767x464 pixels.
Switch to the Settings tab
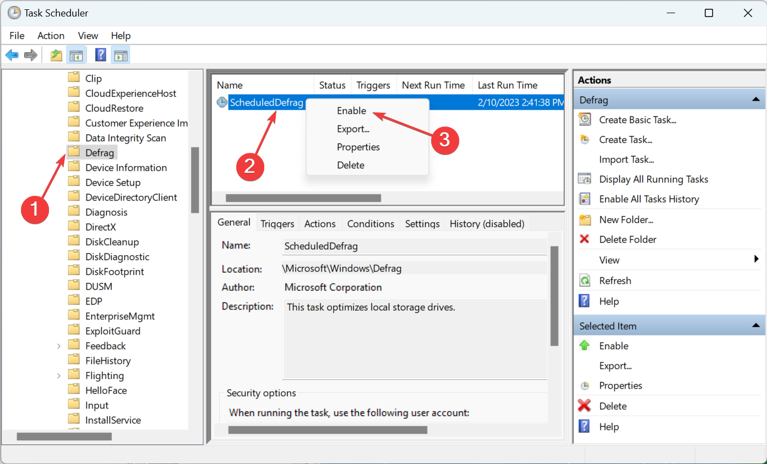tap(422, 223)
